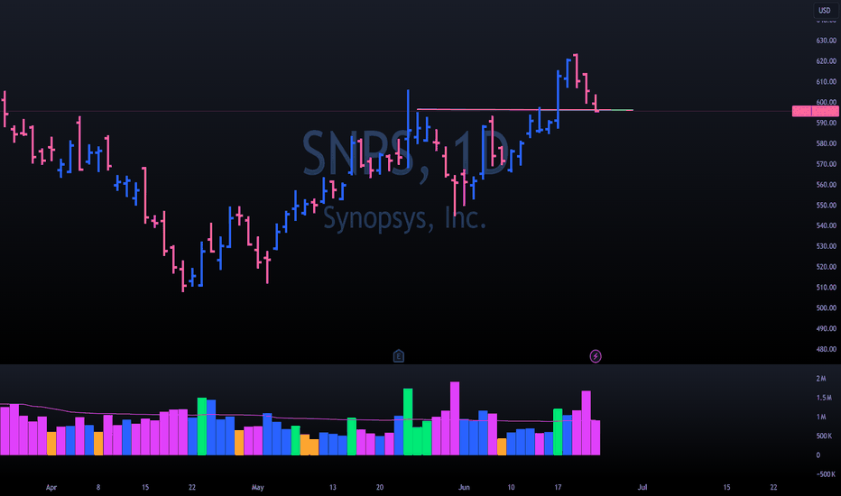Click the 13 date label on time axis
The height and width of the screenshot is (496, 841).
[333, 487]
